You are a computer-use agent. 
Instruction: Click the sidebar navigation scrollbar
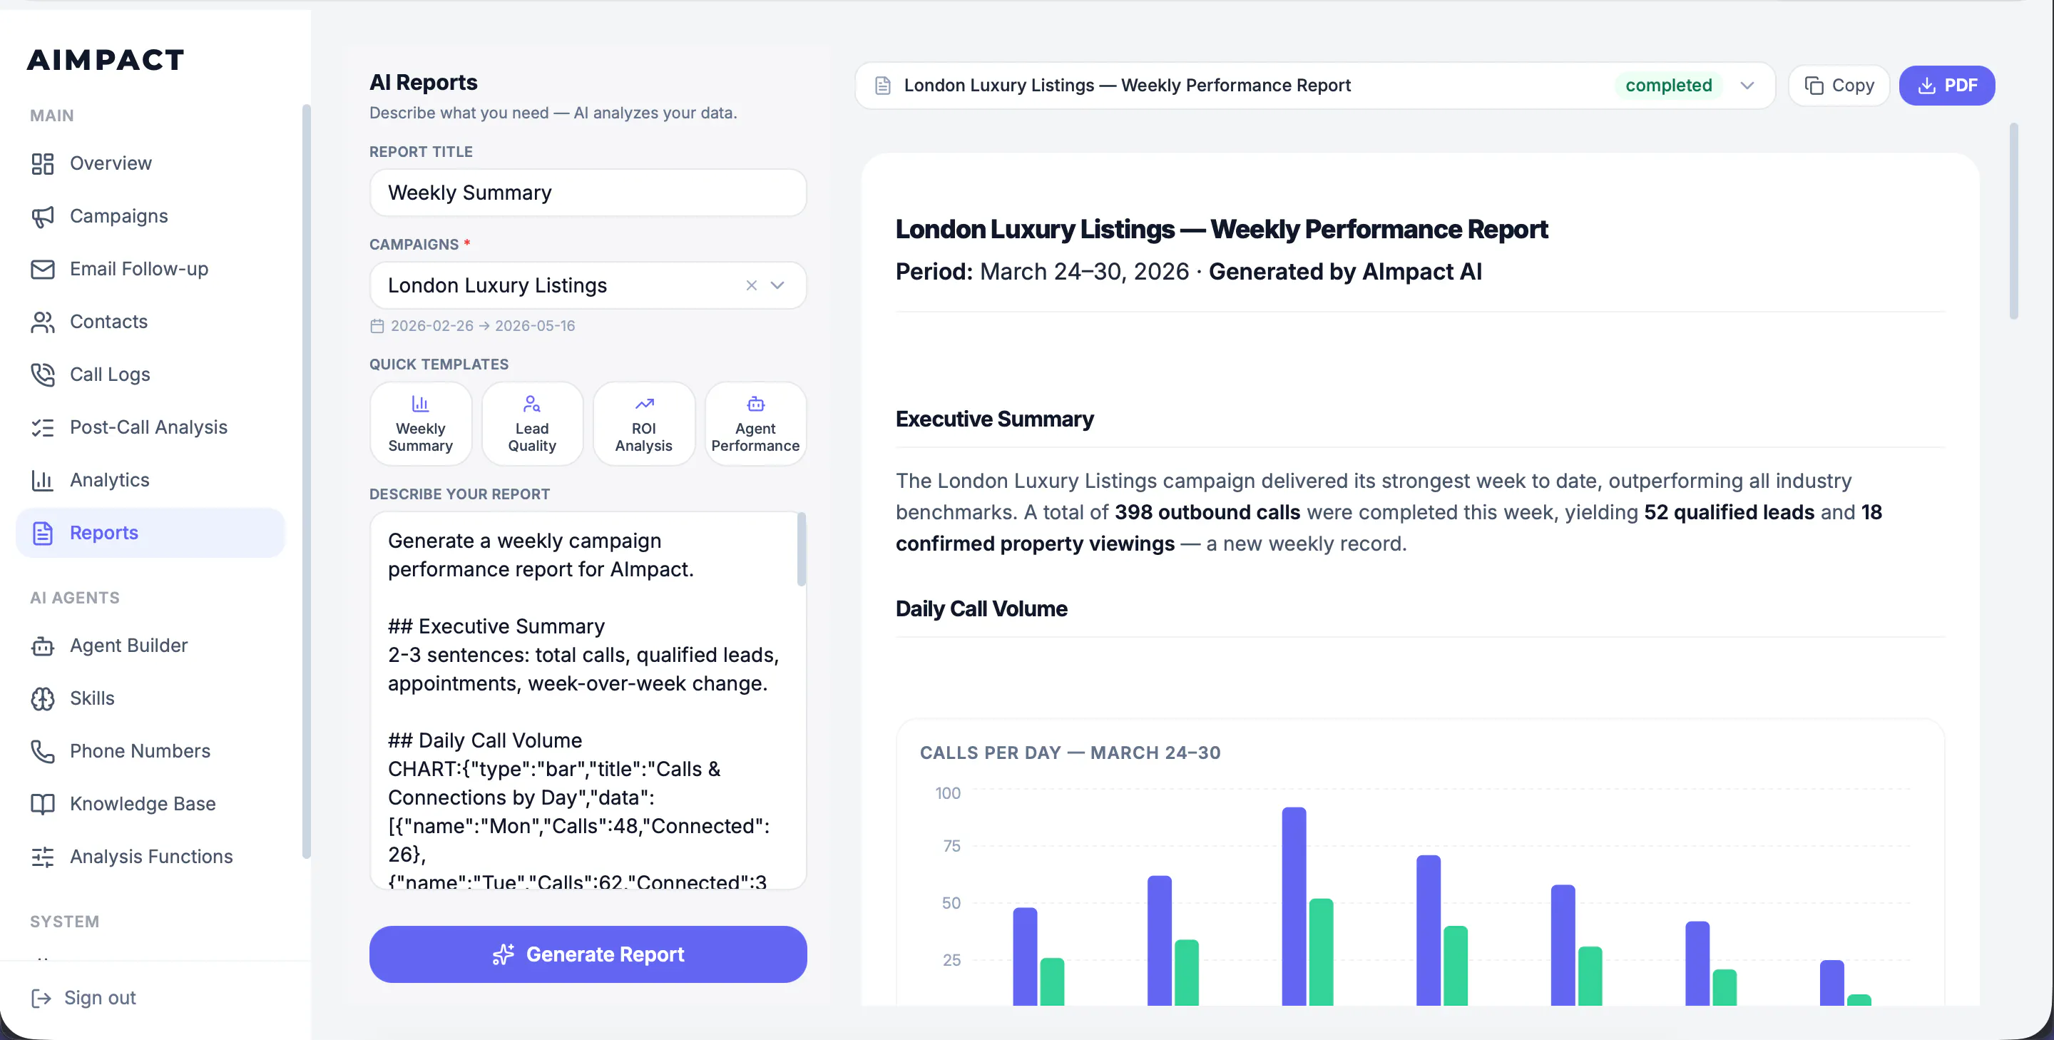[x=306, y=481]
